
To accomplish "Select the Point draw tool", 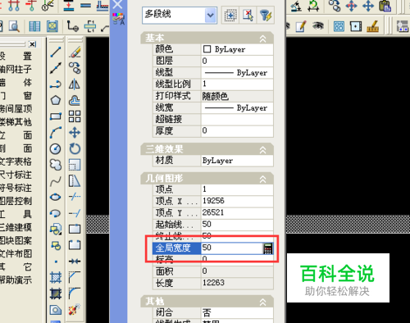I will tap(56, 262).
